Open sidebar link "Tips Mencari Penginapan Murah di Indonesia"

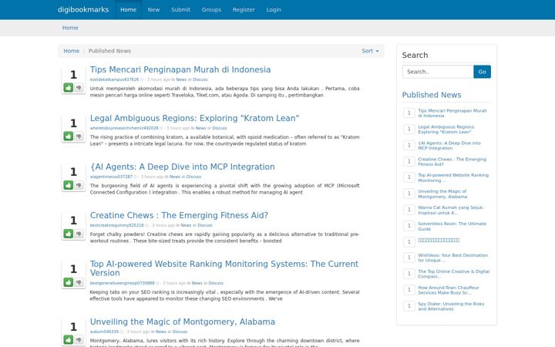[452, 113]
